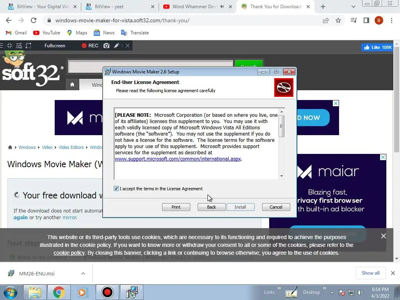Uncheck I accept the License Agreement terms
400x300 pixels.
coord(116,189)
